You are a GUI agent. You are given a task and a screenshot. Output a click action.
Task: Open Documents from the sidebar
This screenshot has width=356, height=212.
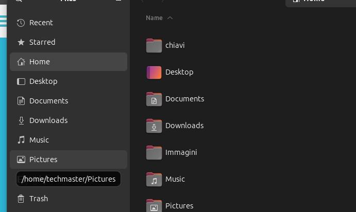click(x=48, y=101)
